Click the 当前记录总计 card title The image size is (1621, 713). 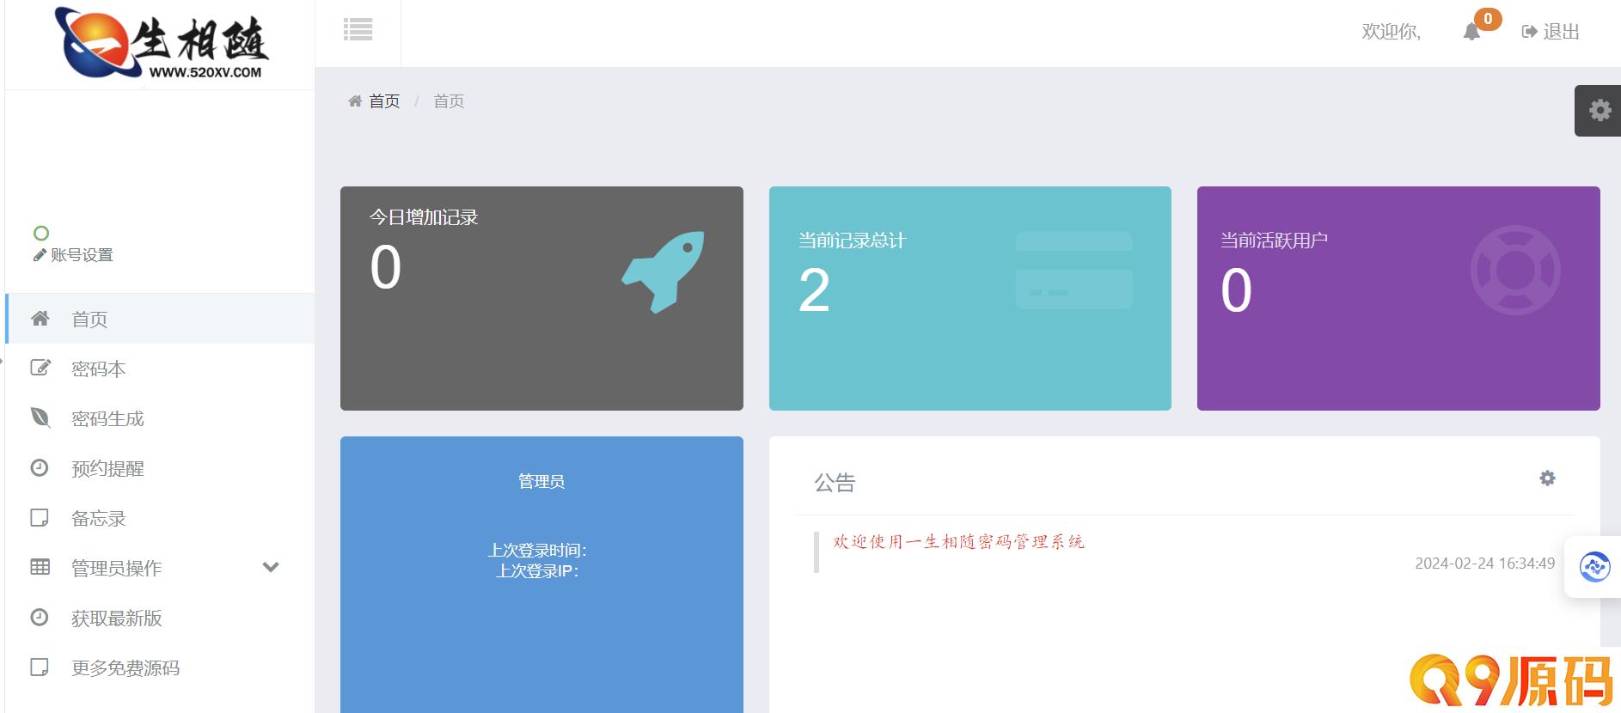point(852,241)
